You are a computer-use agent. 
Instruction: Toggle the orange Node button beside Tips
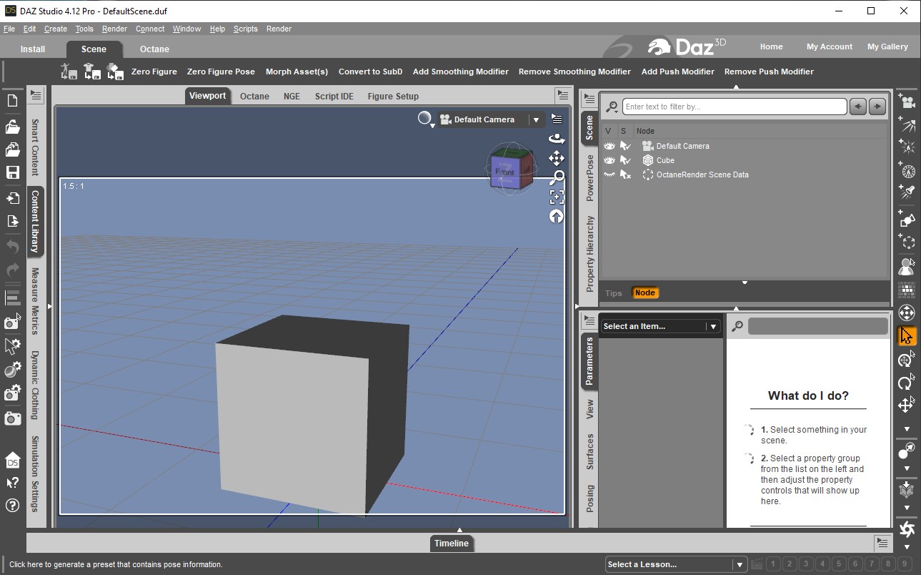644,293
